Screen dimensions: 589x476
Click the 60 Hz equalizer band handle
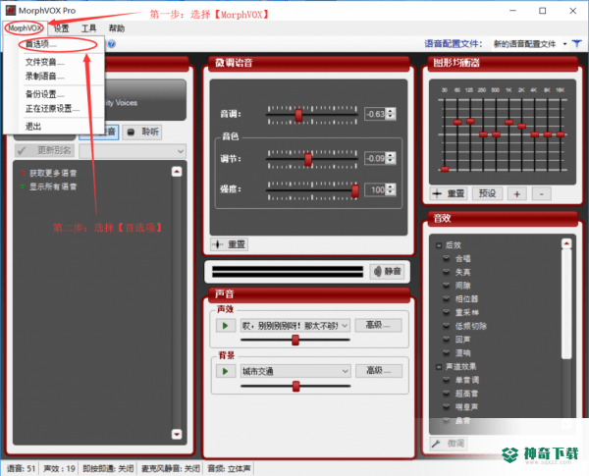click(457, 122)
